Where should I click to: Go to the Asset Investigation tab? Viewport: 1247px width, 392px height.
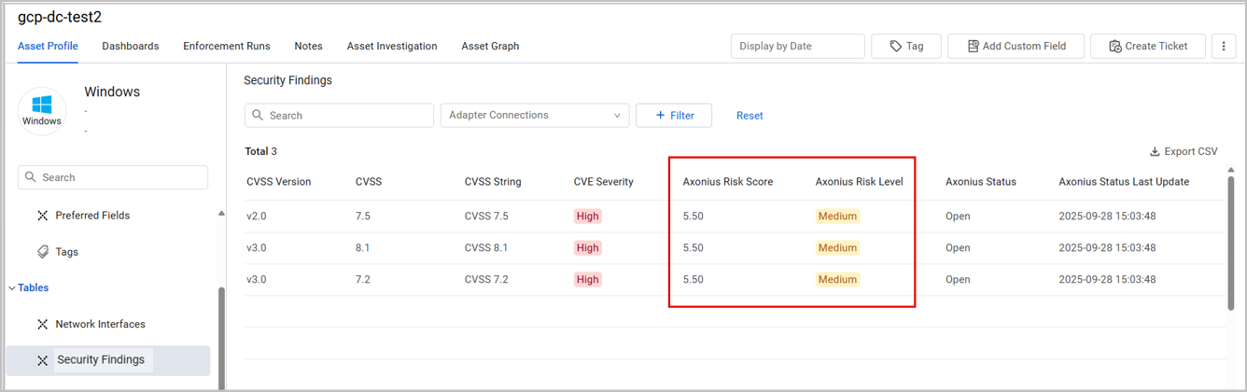(x=392, y=46)
